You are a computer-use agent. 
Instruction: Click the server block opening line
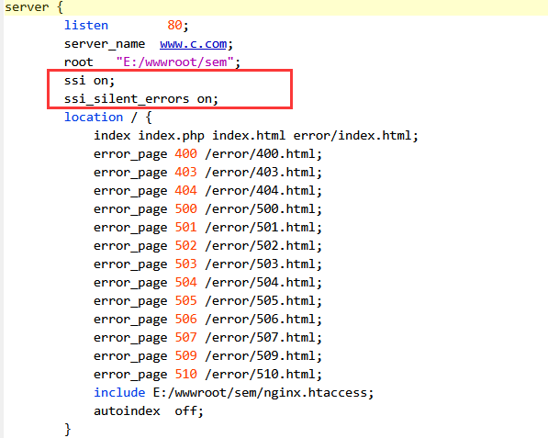(x=34, y=7)
